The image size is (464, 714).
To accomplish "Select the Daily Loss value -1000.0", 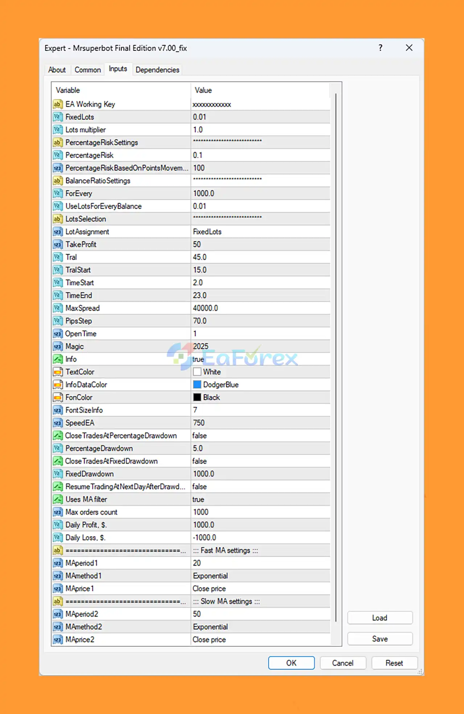I will tap(260, 538).
